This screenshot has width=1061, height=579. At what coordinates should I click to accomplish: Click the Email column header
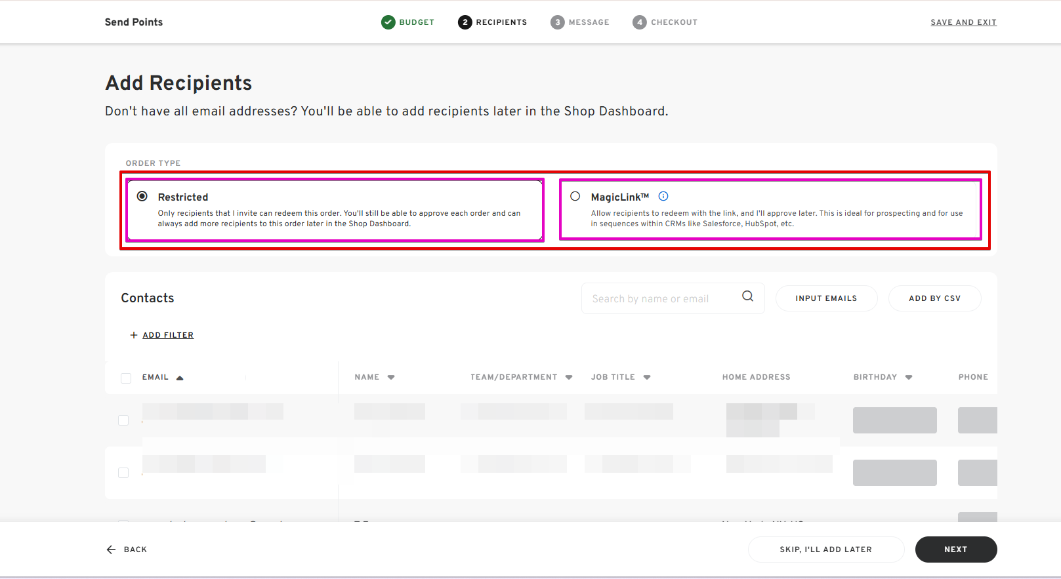coord(156,377)
